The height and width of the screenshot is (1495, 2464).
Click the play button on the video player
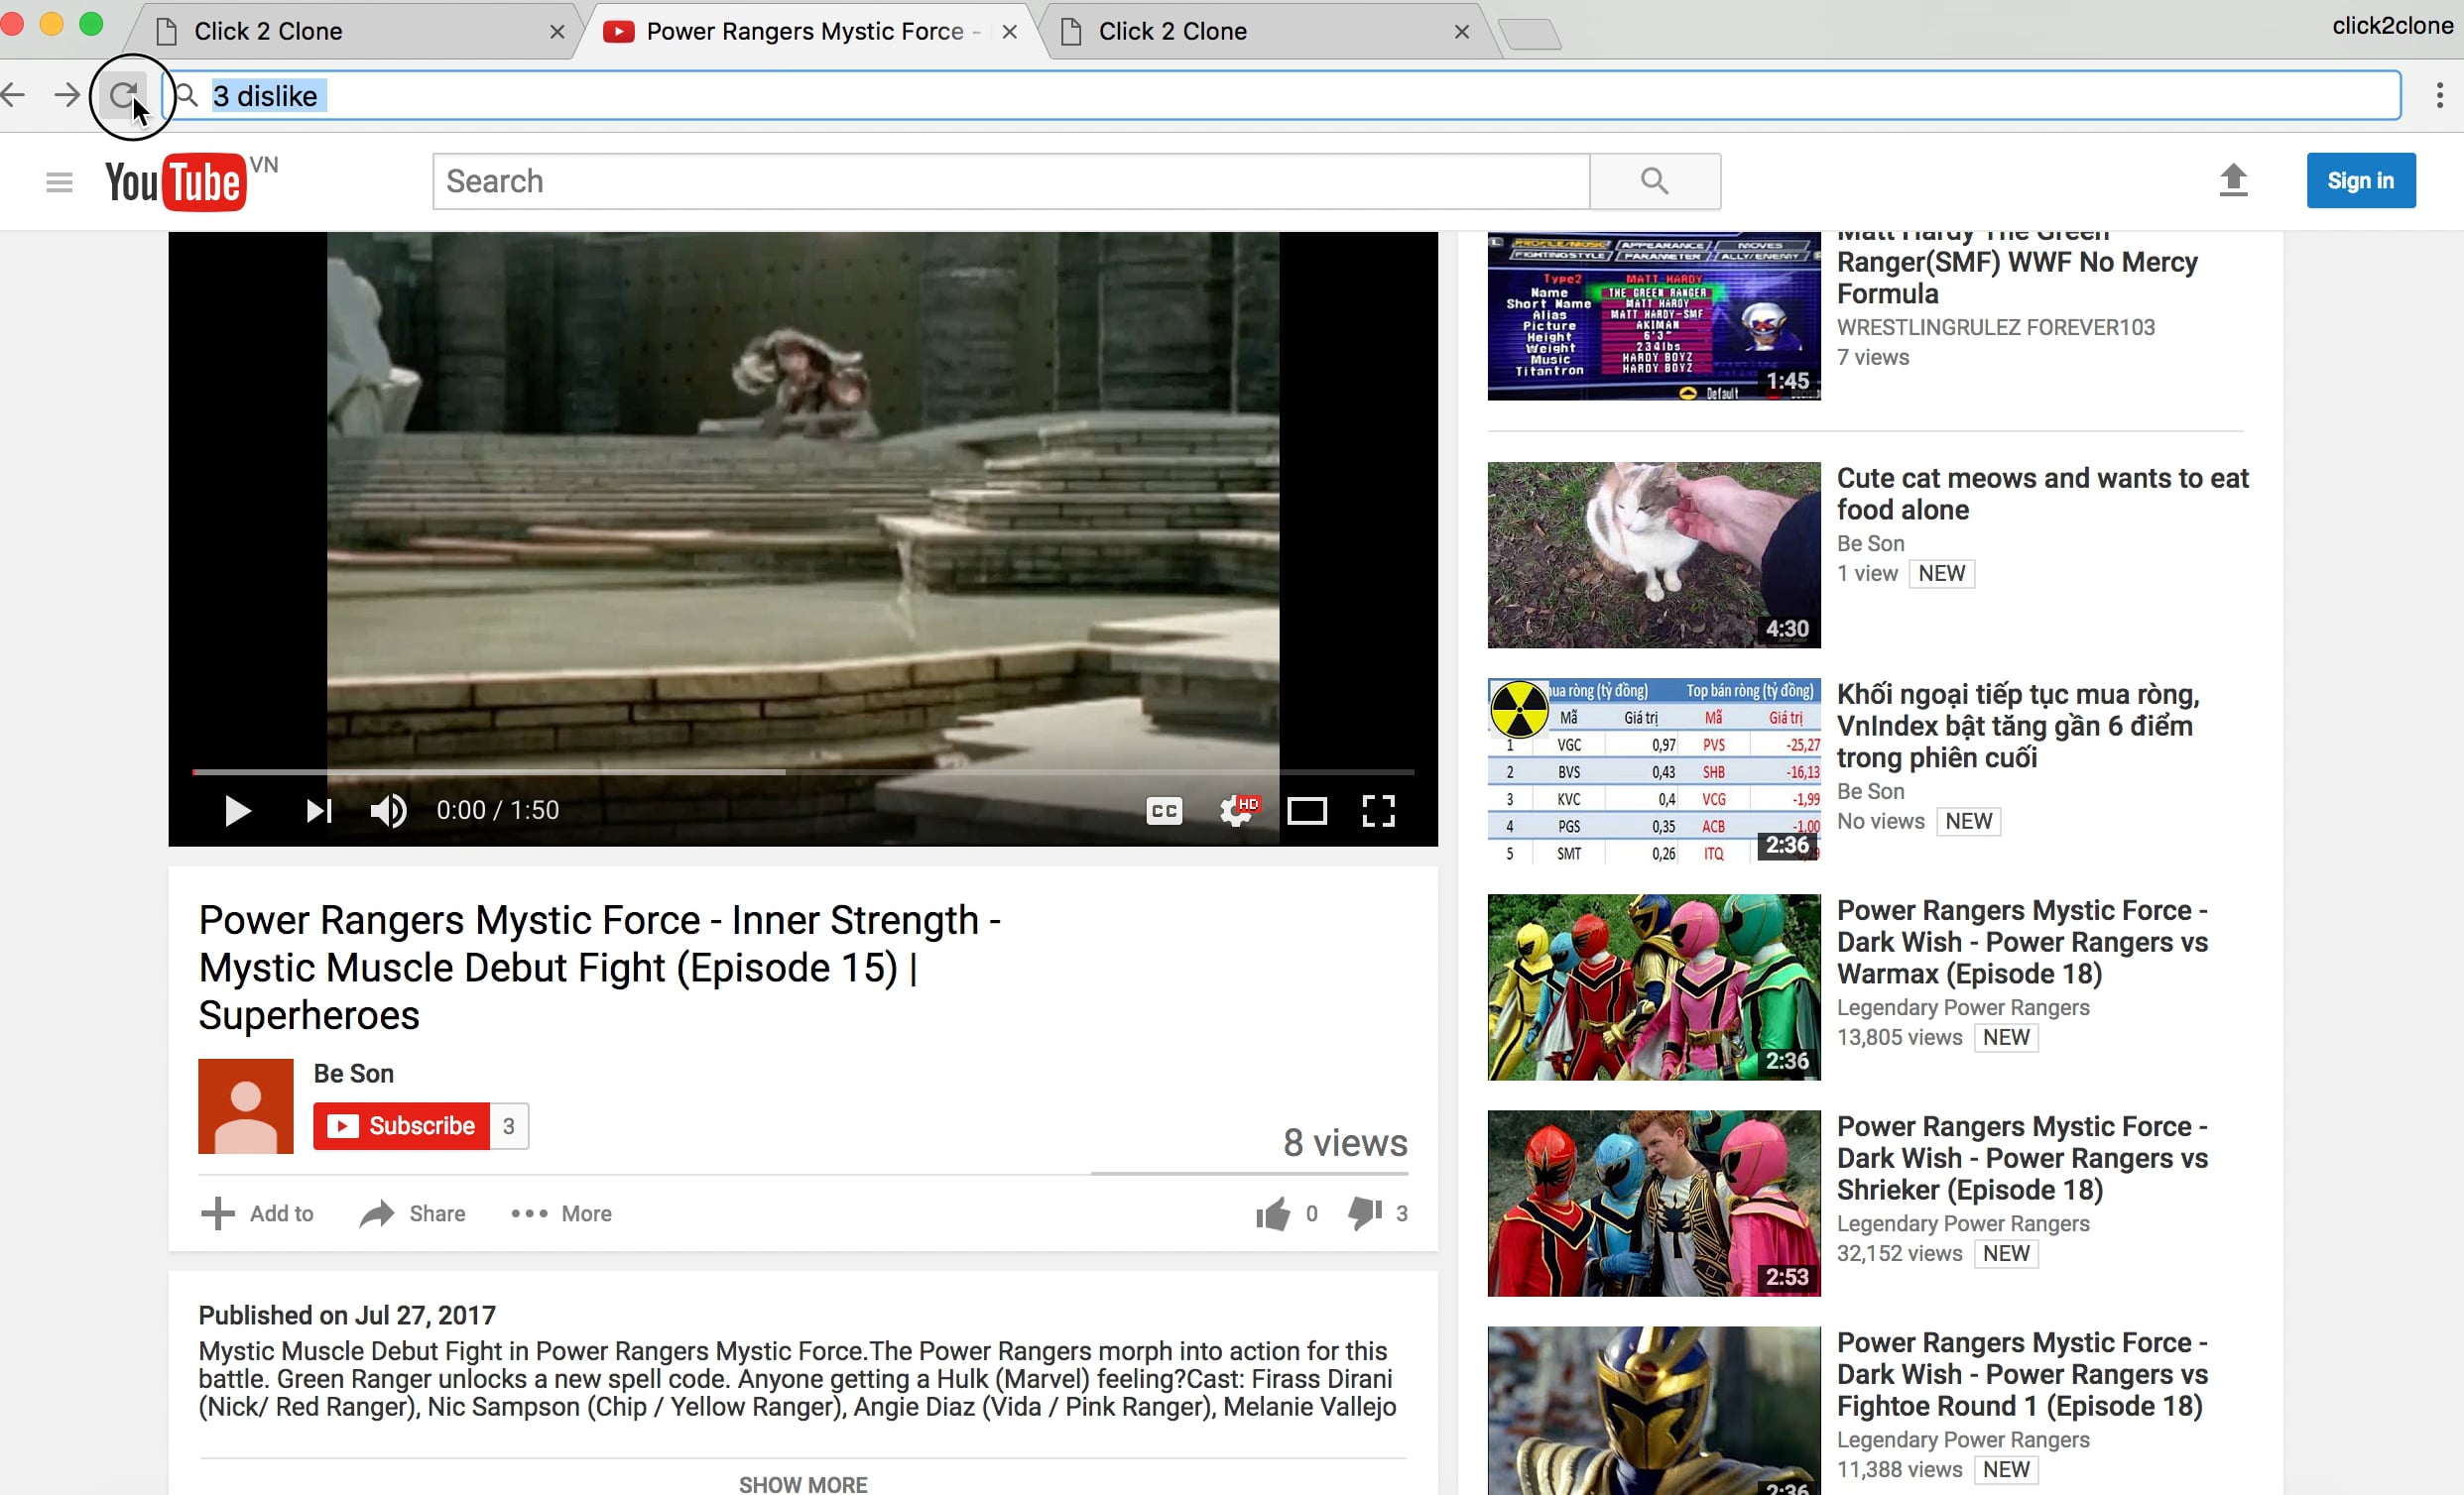click(x=236, y=811)
